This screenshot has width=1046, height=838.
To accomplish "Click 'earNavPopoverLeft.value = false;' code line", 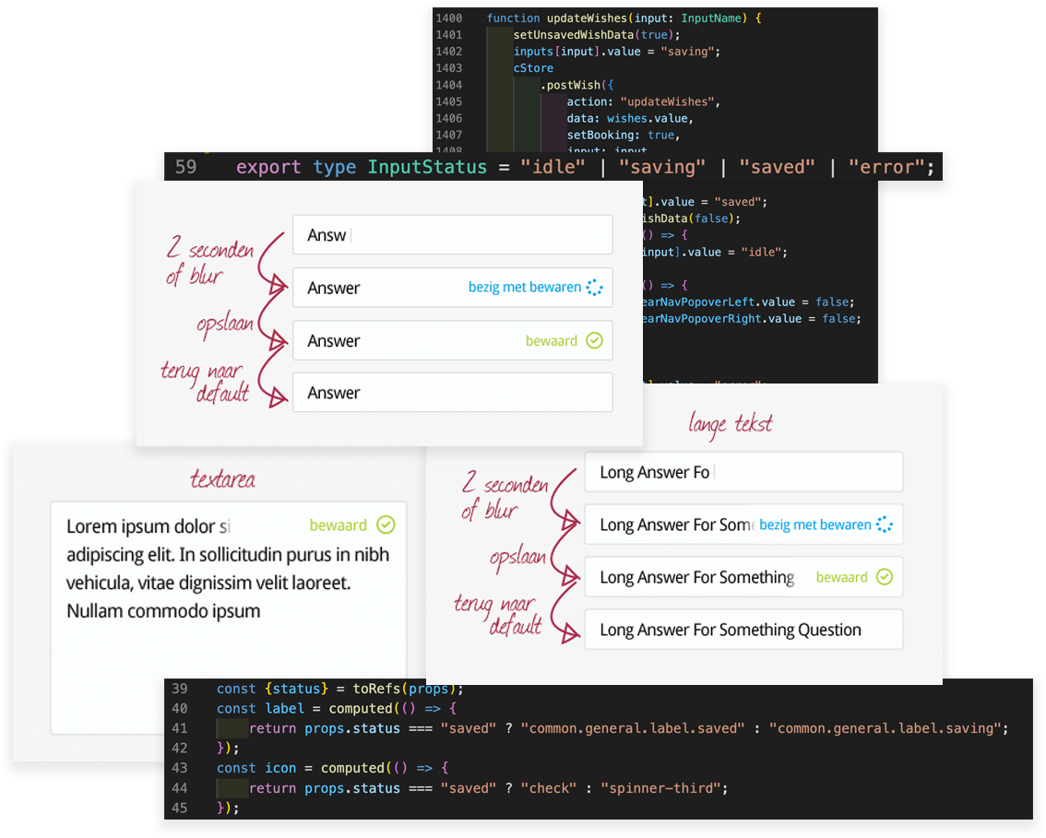I will (748, 302).
